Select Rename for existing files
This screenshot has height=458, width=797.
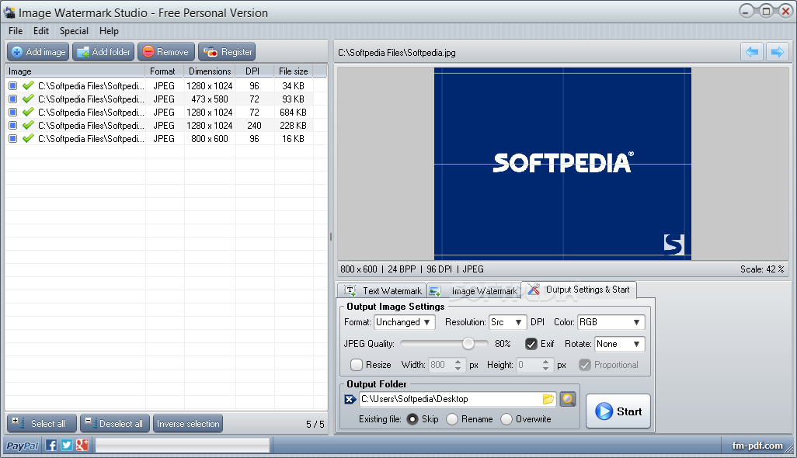[x=452, y=419]
